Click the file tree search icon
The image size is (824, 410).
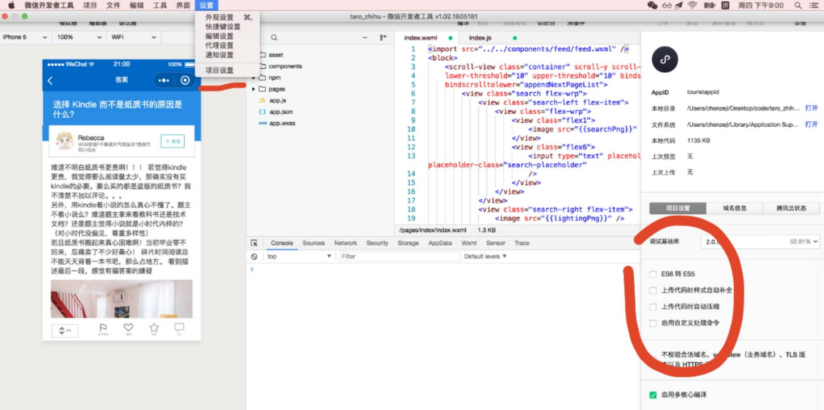[x=274, y=38]
